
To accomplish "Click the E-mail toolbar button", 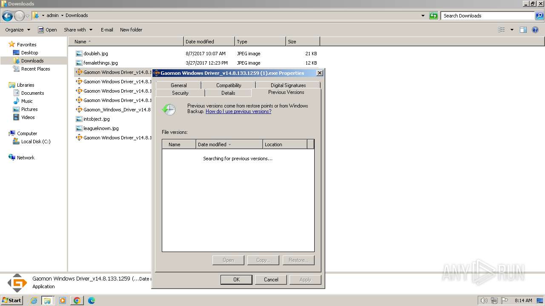I will [x=107, y=30].
